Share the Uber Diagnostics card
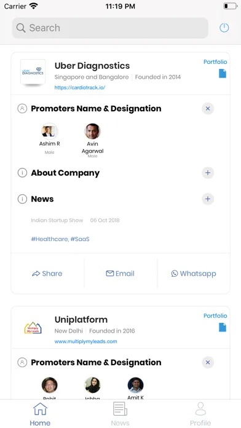Image resolution: width=241 pixels, height=428 pixels. click(x=47, y=274)
